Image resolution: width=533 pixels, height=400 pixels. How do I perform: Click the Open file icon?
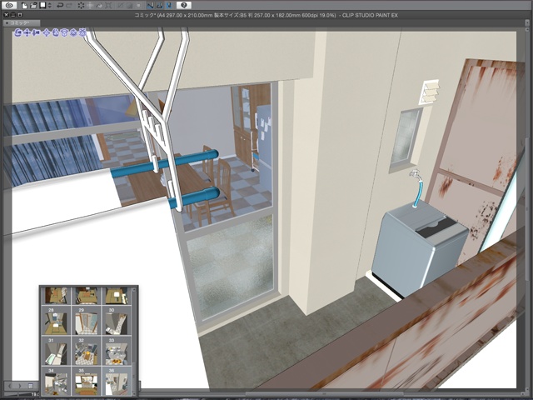(x=33, y=5)
